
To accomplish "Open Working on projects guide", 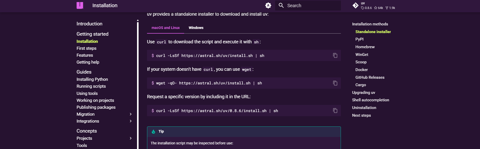I will [95, 100].
